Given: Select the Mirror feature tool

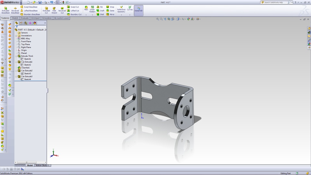Looking at the screenshot, I should pos(110,15).
